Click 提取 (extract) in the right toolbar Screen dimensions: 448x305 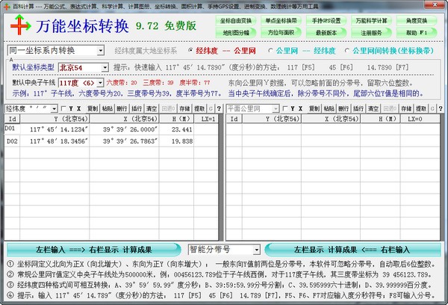tap(421, 108)
